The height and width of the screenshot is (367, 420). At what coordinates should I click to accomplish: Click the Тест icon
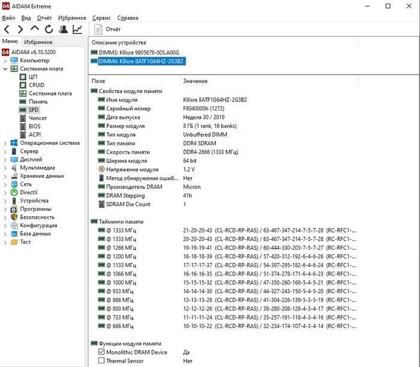(14, 242)
